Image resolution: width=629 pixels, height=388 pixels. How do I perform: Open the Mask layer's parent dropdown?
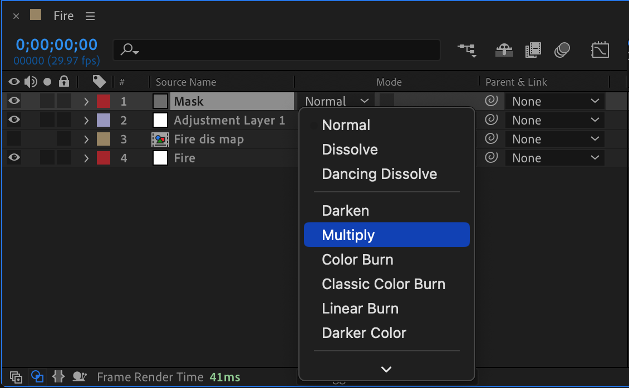554,101
